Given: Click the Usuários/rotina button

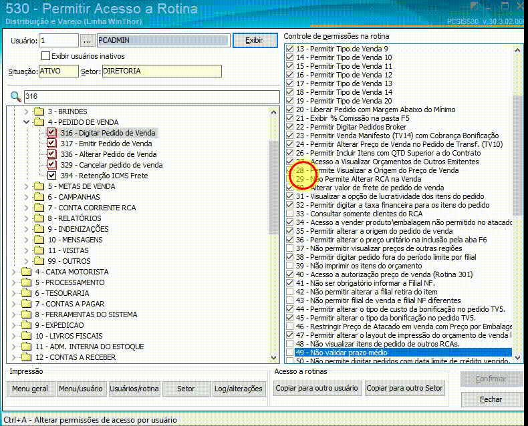Looking at the screenshot, I should (x=134, y=389).
